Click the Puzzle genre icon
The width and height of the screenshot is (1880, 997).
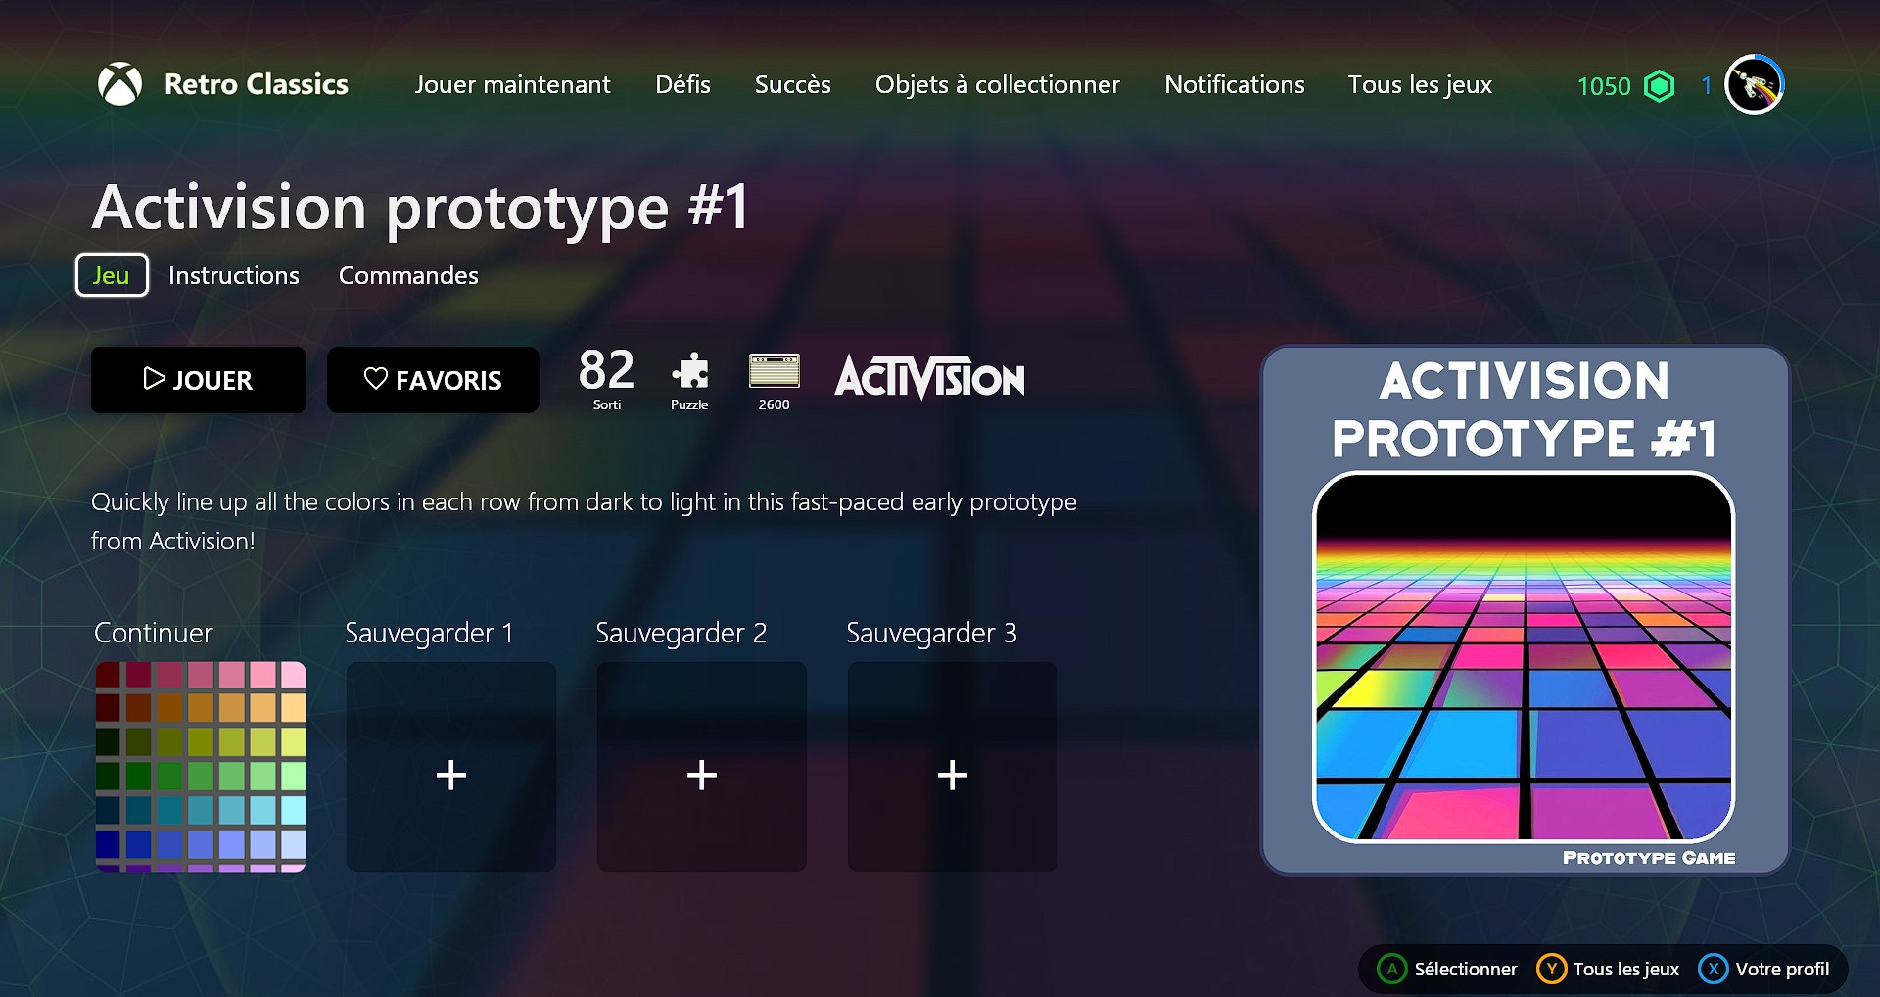[689, 372]
